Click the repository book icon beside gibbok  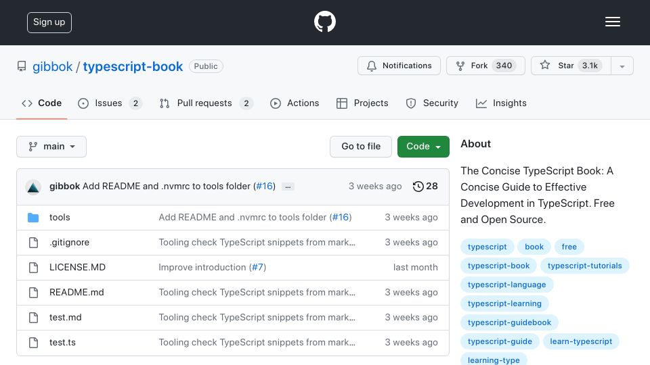pyautogui.click(x=22, y=66)
